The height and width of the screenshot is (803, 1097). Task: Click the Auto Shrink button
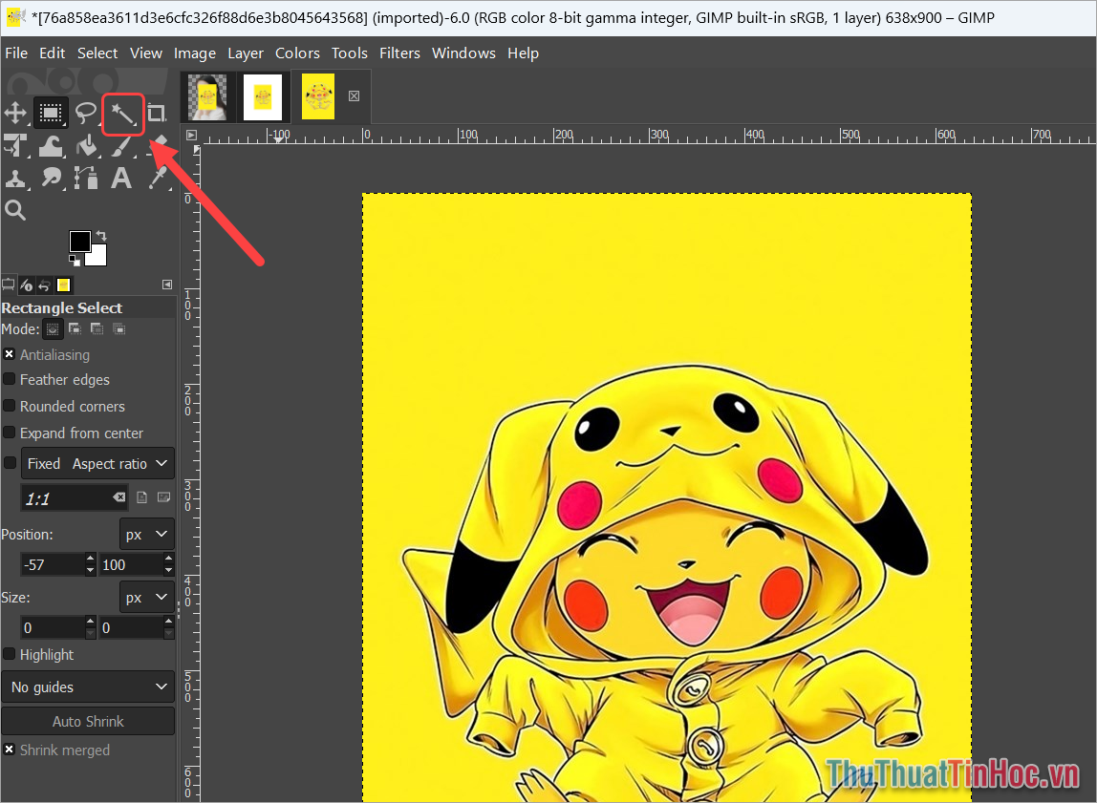[x=88, y=721]
